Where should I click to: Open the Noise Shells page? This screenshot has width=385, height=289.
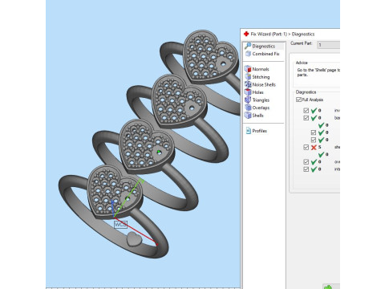[x=260, y=84]
